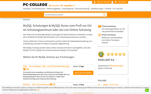Go to Raumvermietung
Screen dimensions: 151x94
tap(82, 9)
